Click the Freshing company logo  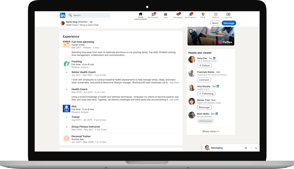(x=66, y=64)
